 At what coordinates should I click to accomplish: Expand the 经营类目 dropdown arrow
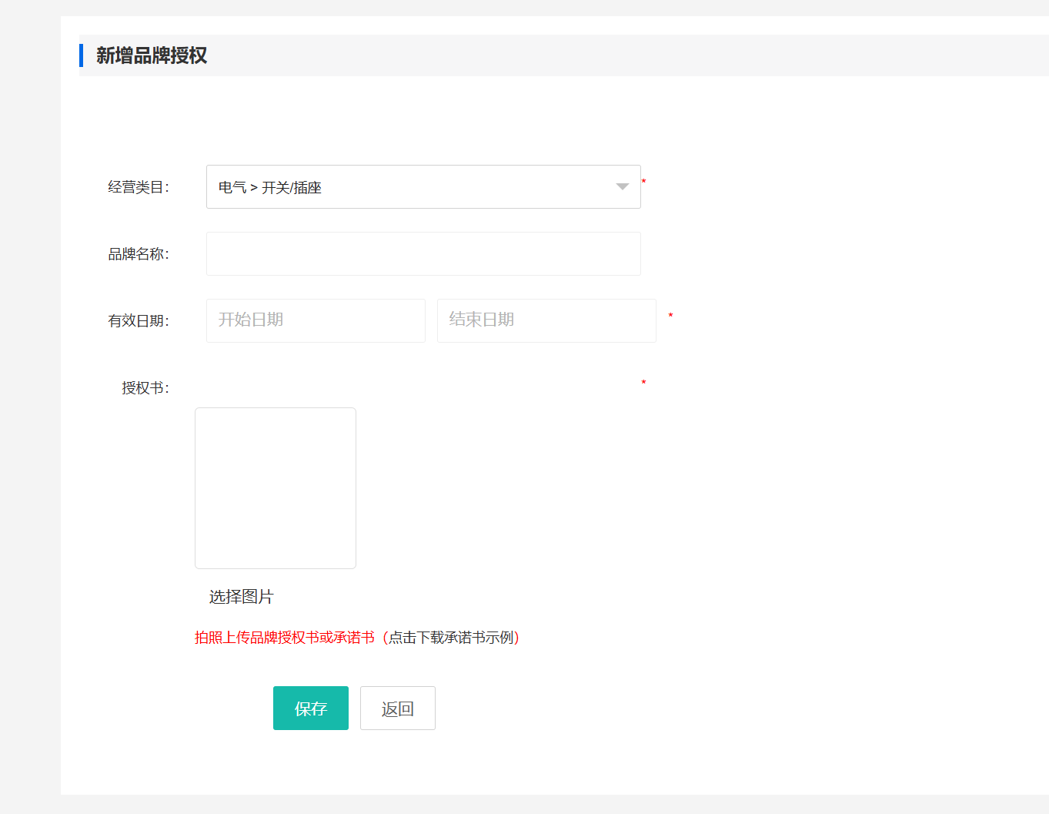point(622,187)
